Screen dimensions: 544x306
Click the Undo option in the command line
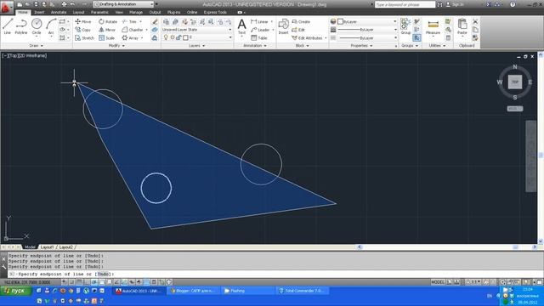103,274
